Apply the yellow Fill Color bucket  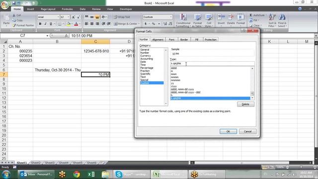(x=69, y=24)
